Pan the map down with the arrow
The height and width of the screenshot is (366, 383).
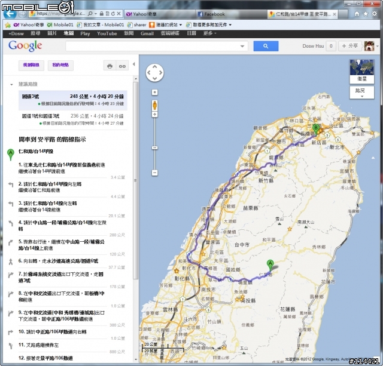tap(154, 78)
